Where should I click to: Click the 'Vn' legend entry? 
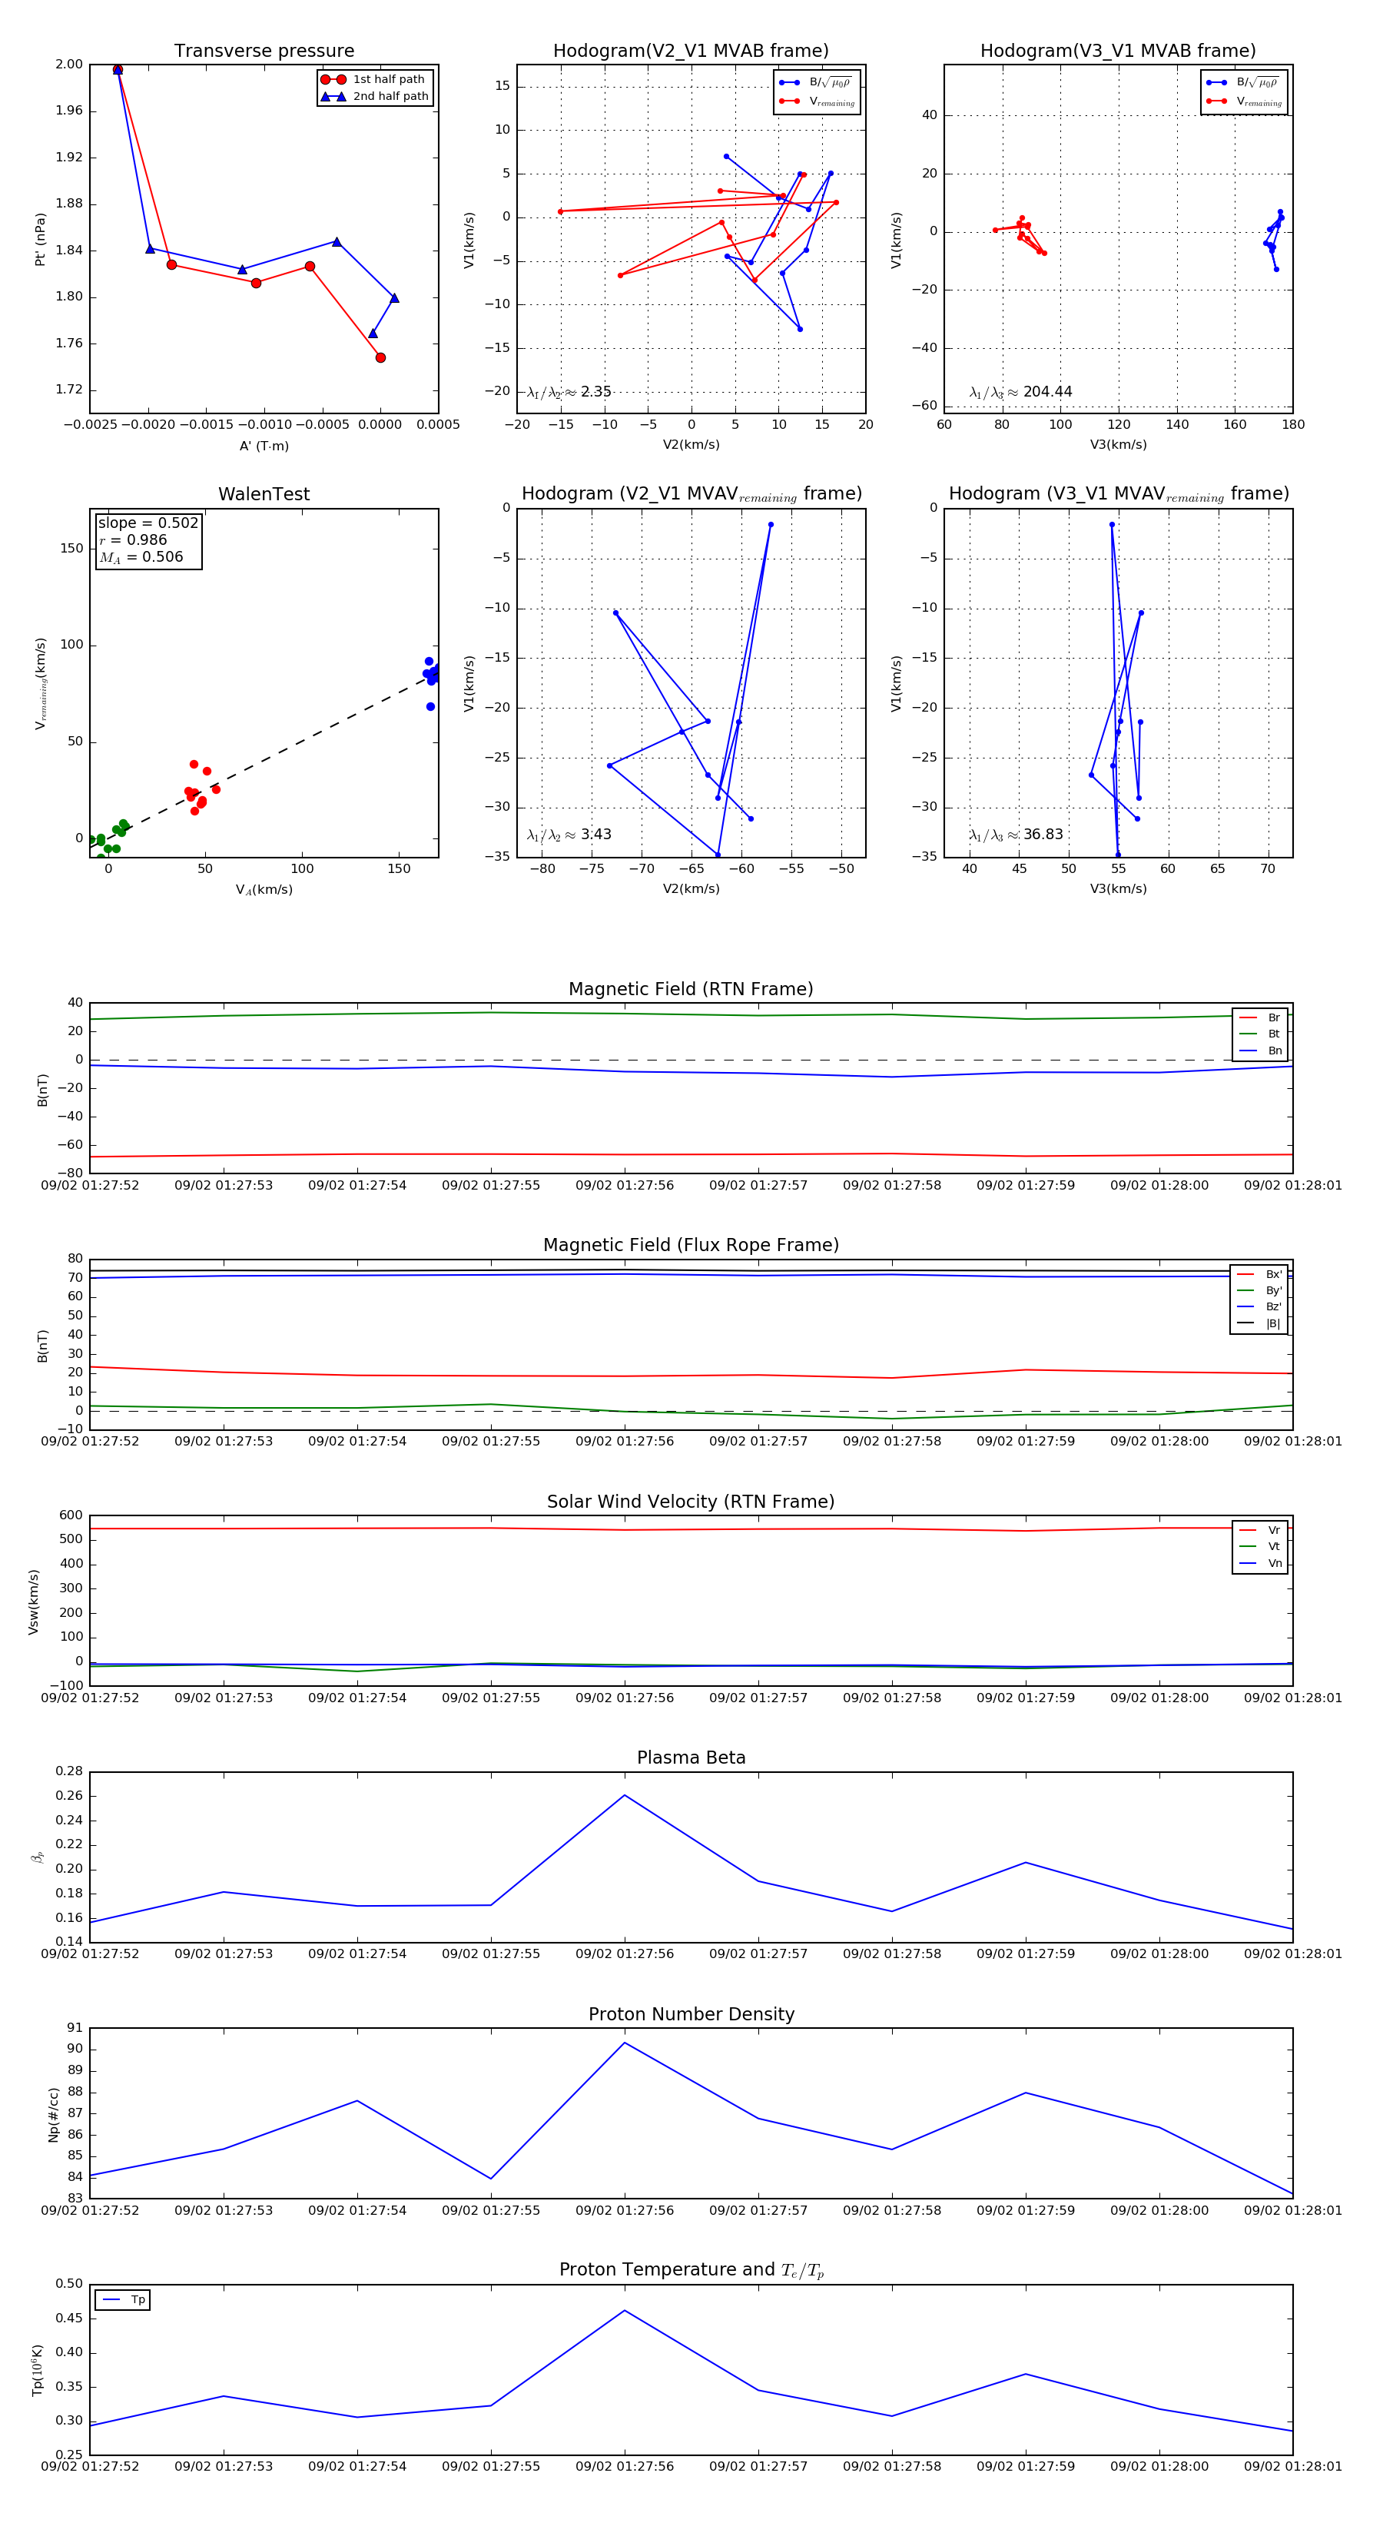coord(1261,1563)
